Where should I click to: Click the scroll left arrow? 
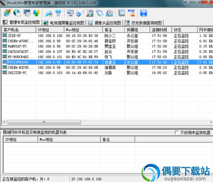4,122
